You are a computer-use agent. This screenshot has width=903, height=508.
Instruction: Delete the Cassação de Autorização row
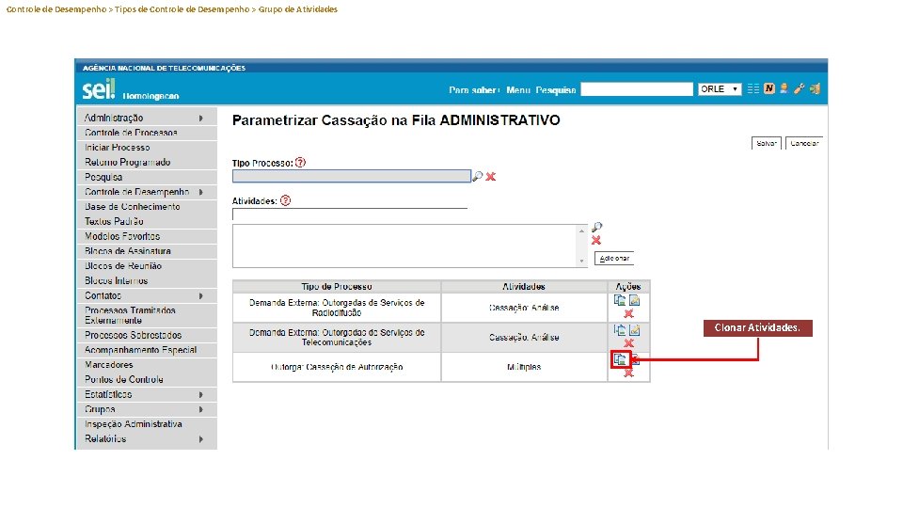tap(628, 373)
